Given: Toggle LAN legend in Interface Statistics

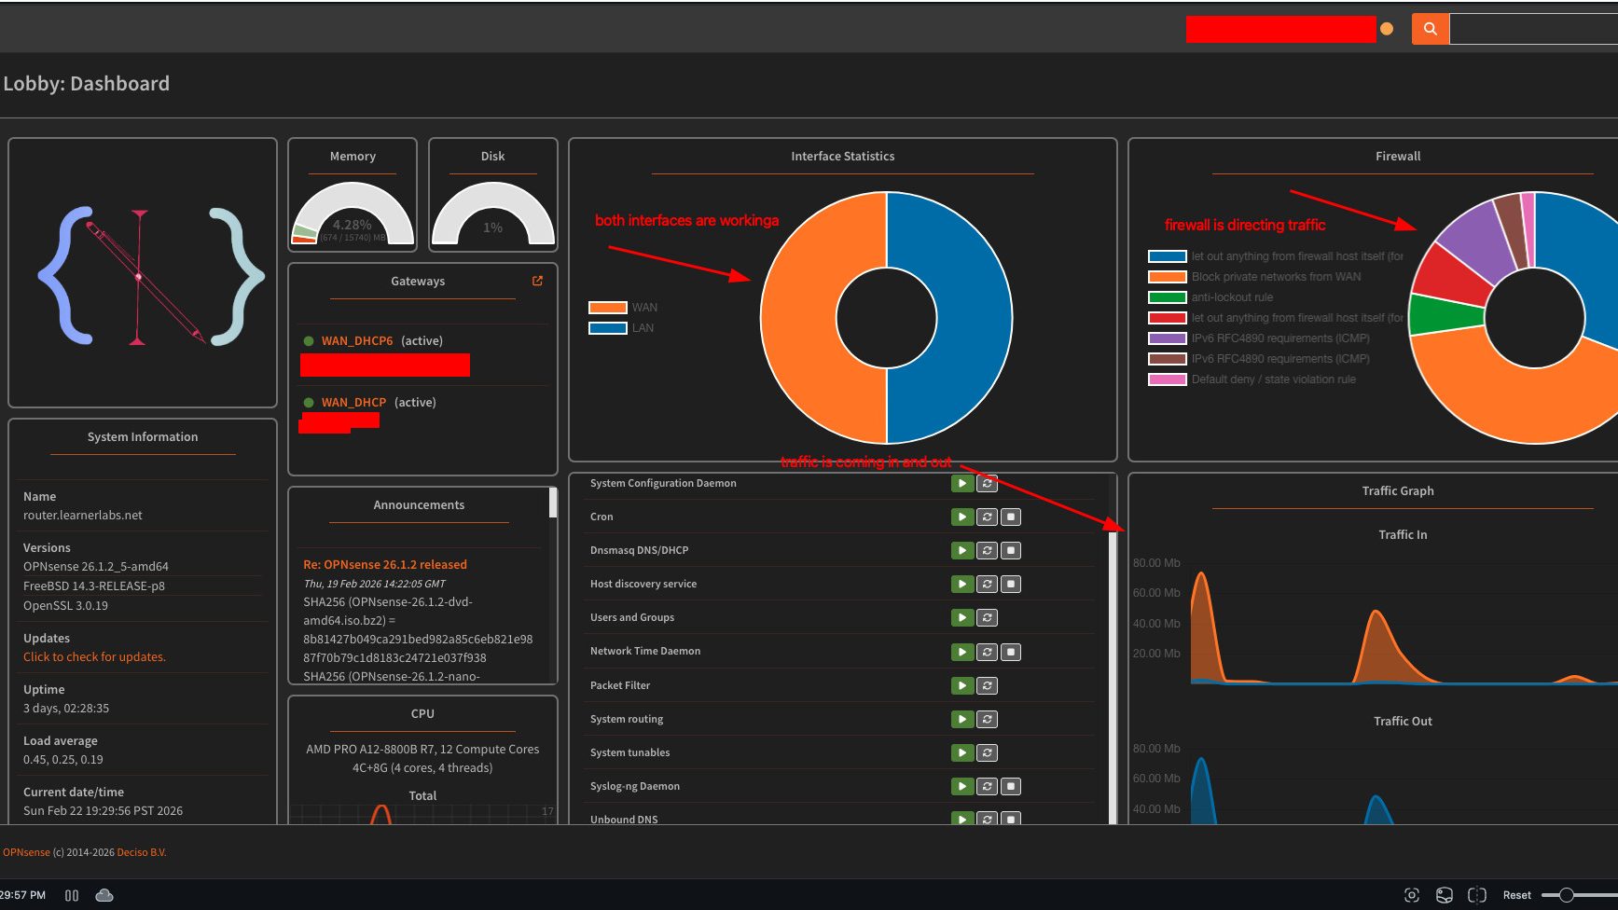Looking at the screenshot, I should (x=622, y=328).
